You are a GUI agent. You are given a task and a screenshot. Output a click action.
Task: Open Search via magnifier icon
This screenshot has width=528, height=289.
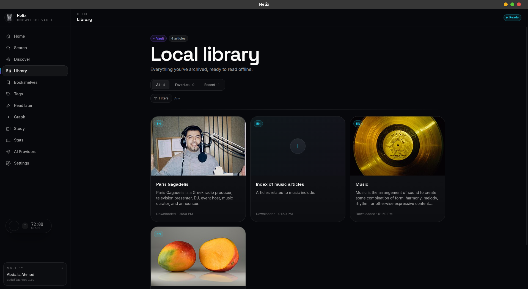8,48
